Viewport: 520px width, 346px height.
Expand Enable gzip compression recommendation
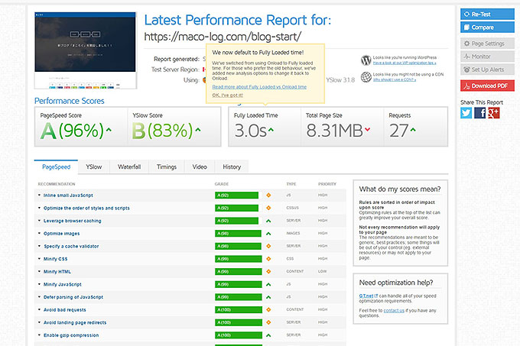click(x=70, y=335)
